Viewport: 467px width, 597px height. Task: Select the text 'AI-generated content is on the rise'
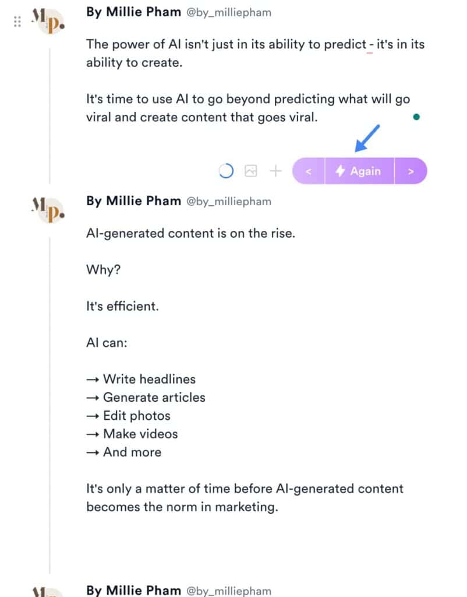192,233
